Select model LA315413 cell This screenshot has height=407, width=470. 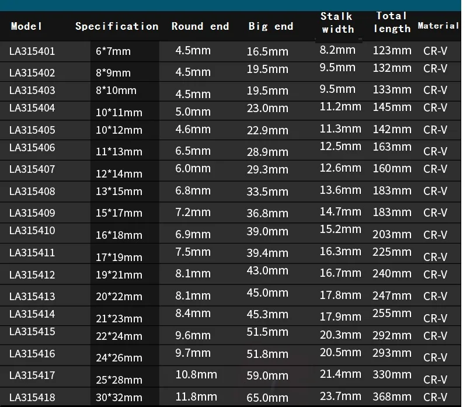[32, 297]
